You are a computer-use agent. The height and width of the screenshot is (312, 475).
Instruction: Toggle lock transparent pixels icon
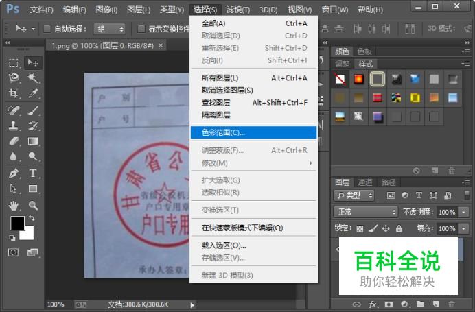tap(360, 228)
